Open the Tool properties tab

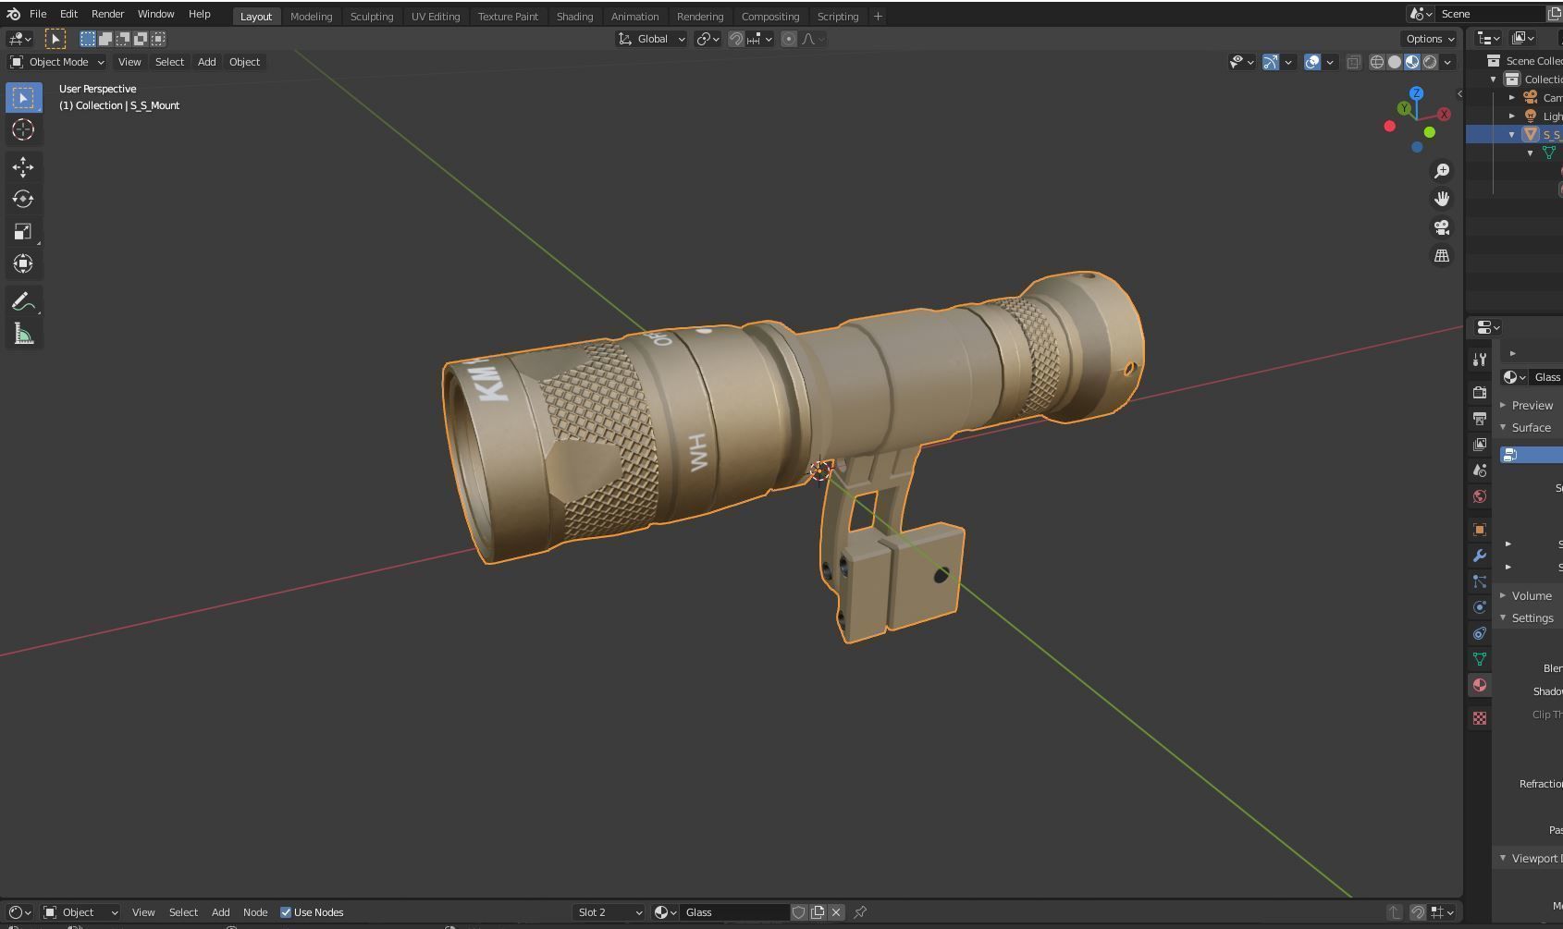tap(1480, 360)
